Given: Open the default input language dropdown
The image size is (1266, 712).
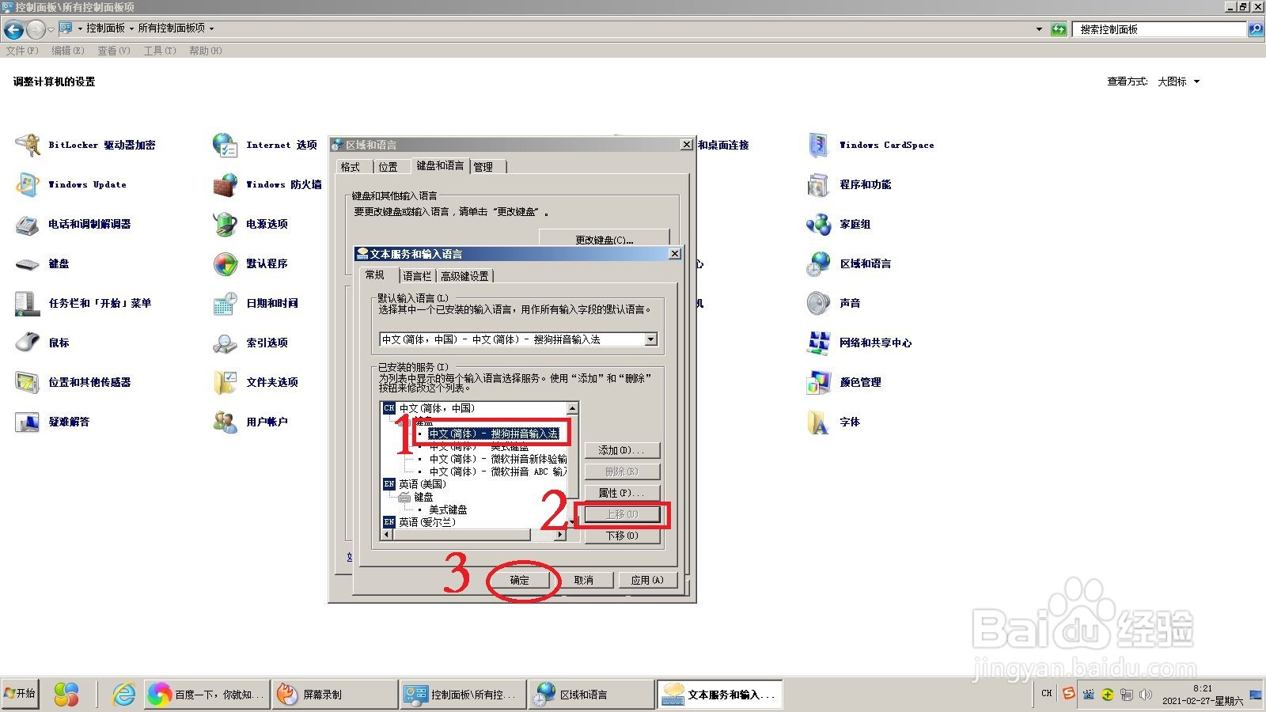Looking at the screenshot, I should (x=650, y=339).
